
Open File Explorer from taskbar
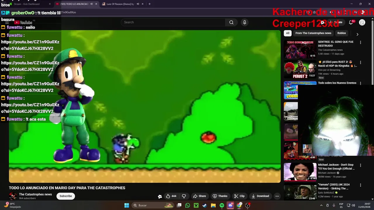click(213, 205)
